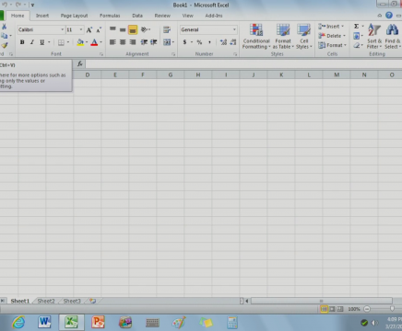Select the Sheet3 worksheet tab
The height and width of the screenshot is (331, 402).
72,301
